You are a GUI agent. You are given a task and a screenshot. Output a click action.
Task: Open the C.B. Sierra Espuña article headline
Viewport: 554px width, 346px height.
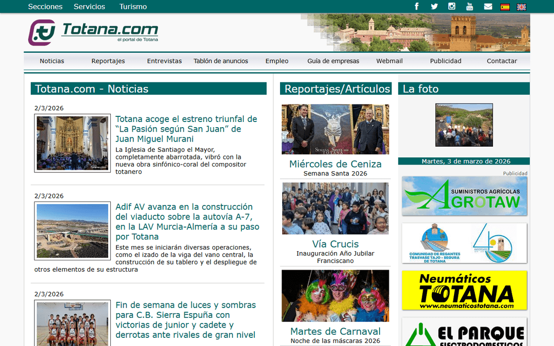[x=186, y=319]
